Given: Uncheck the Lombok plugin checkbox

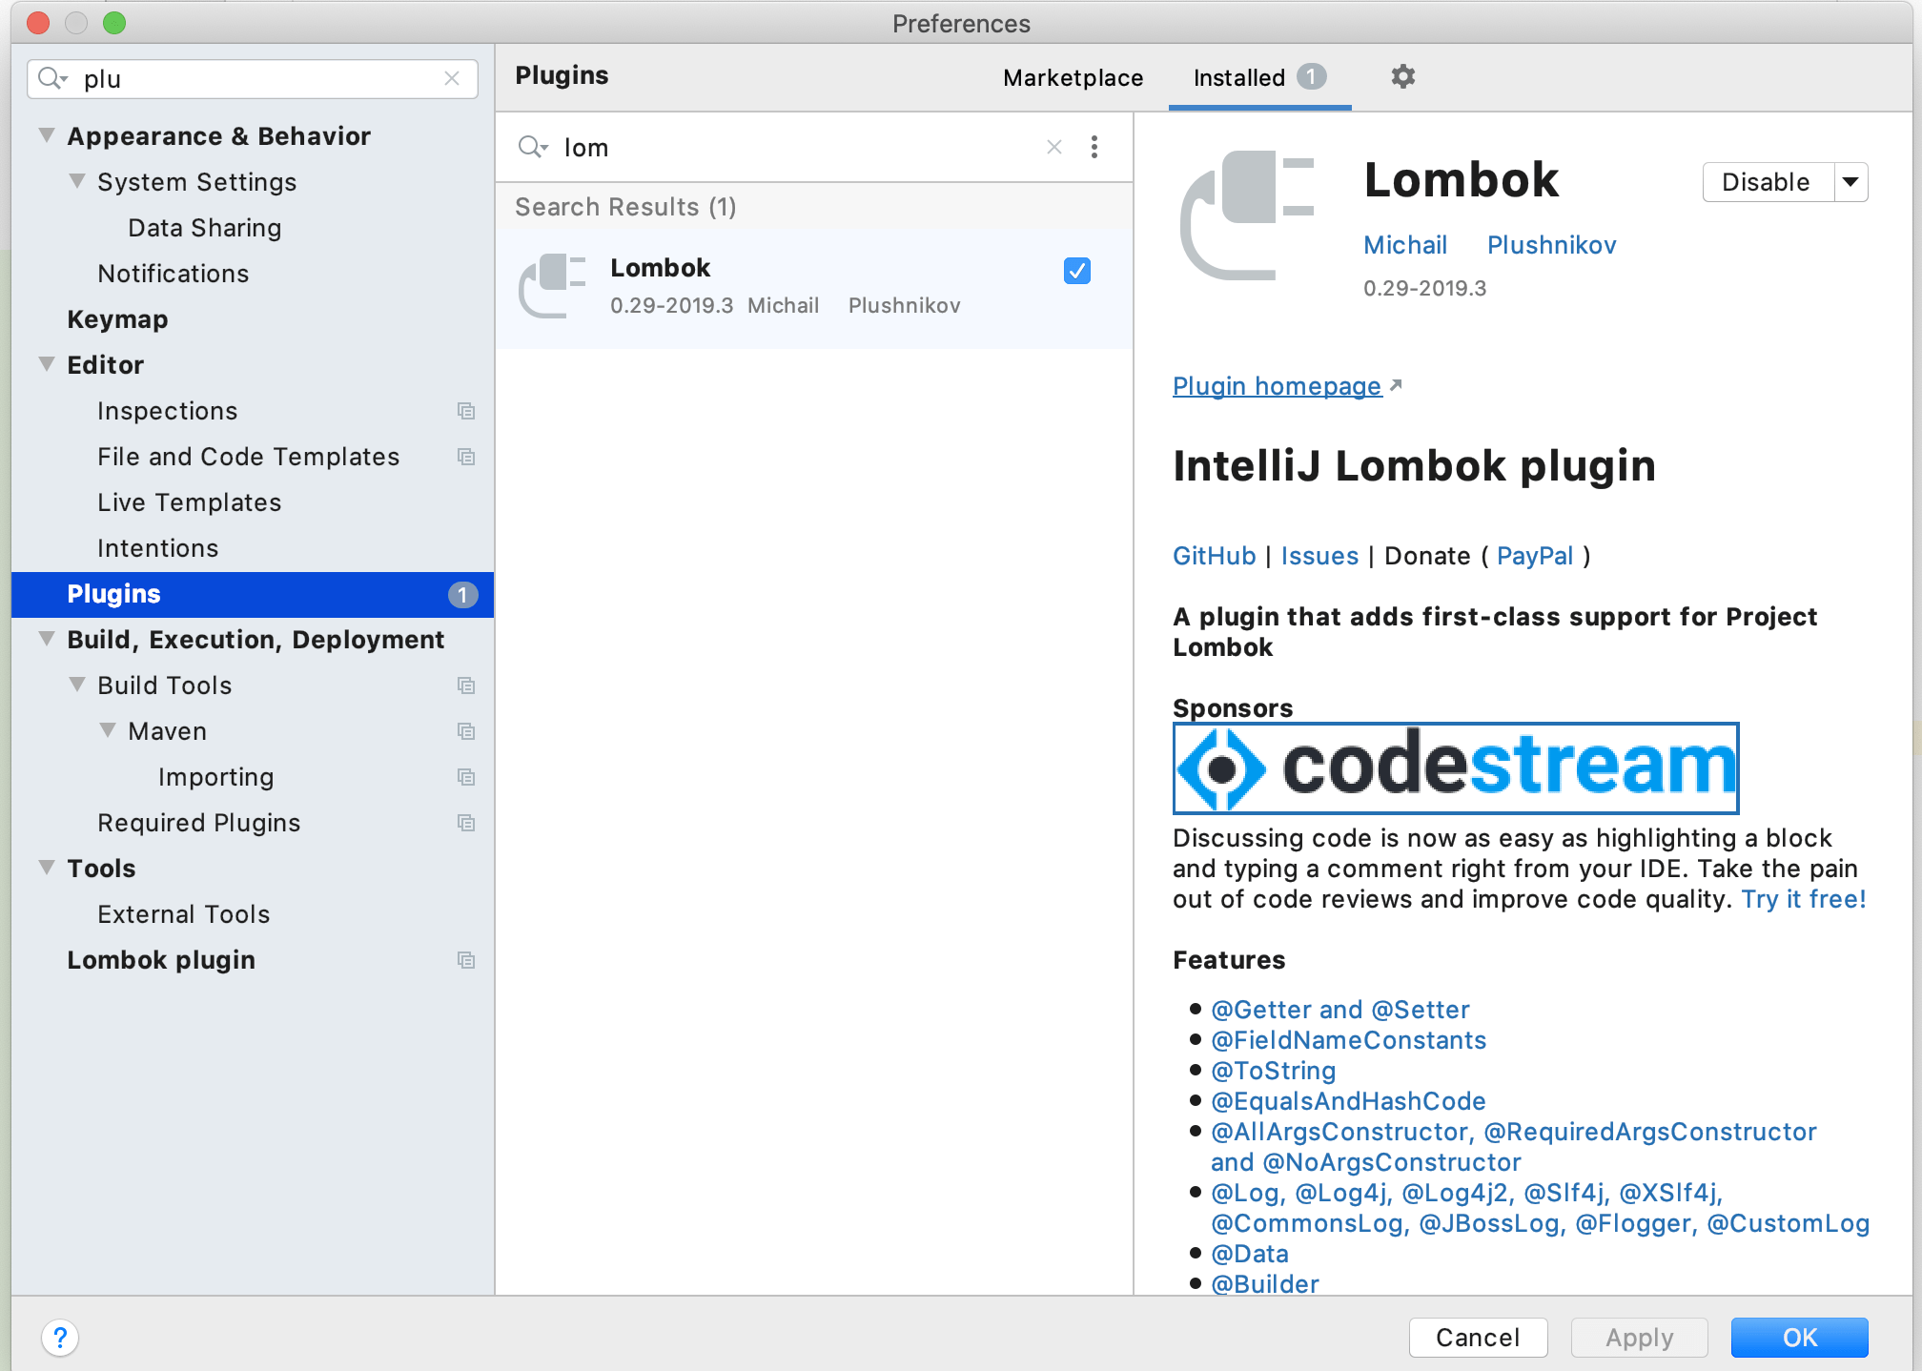Looking at the screenshot, I should [x=1075, y=271].
